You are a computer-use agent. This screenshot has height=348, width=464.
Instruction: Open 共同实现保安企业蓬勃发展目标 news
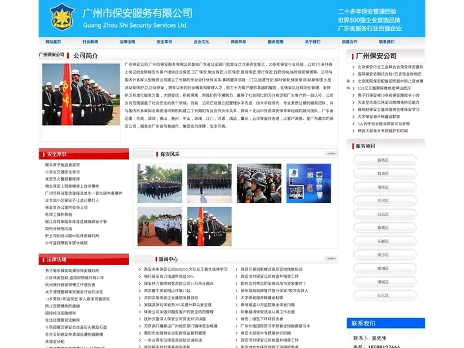click(x=171, y=298)
